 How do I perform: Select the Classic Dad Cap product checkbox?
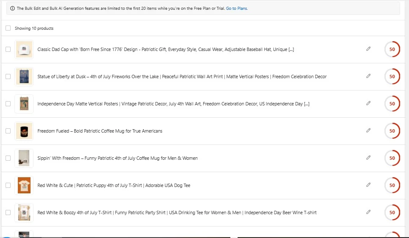pos(8,49)
